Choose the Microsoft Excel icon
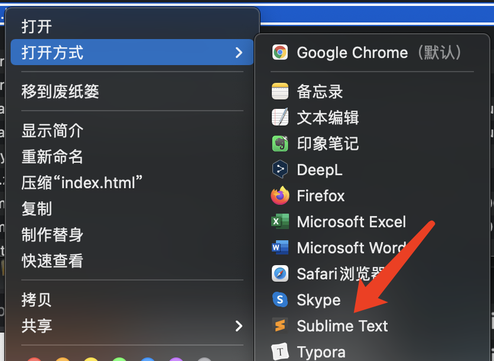 (279, 221)
